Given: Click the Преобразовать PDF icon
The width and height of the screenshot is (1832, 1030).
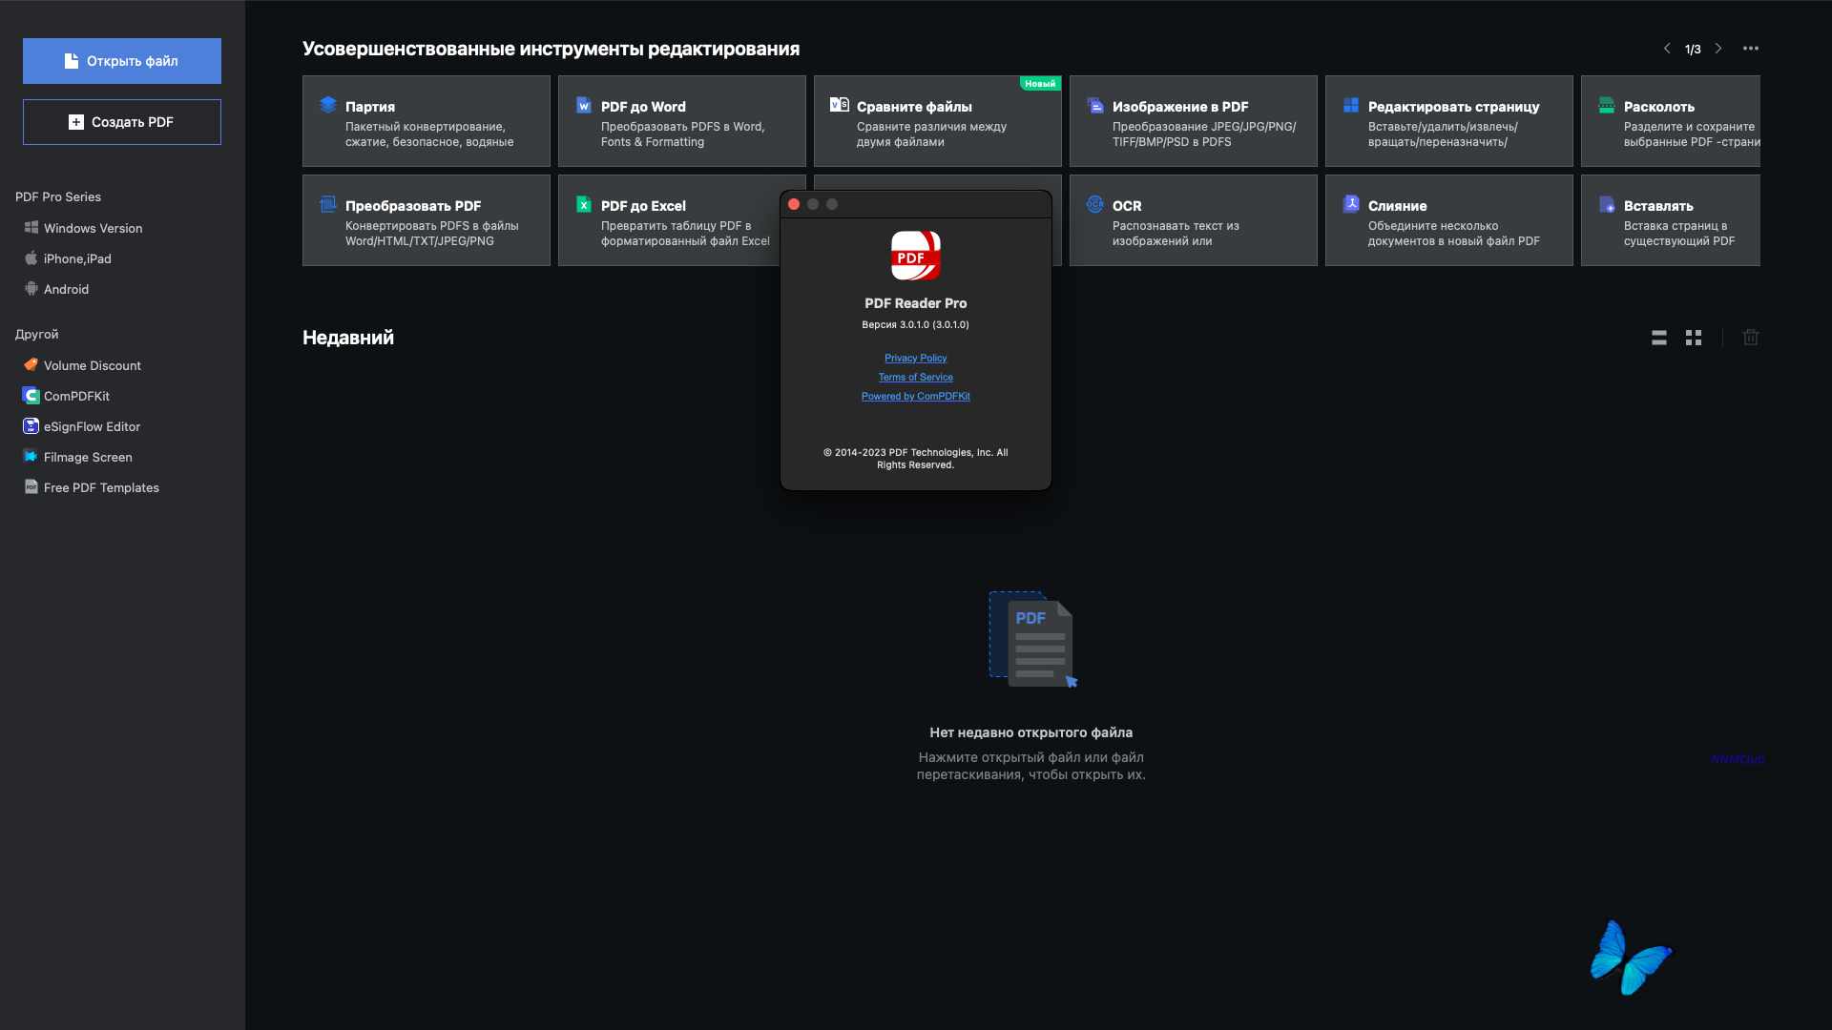Looking at the screenshot, I should coord(328,204).
